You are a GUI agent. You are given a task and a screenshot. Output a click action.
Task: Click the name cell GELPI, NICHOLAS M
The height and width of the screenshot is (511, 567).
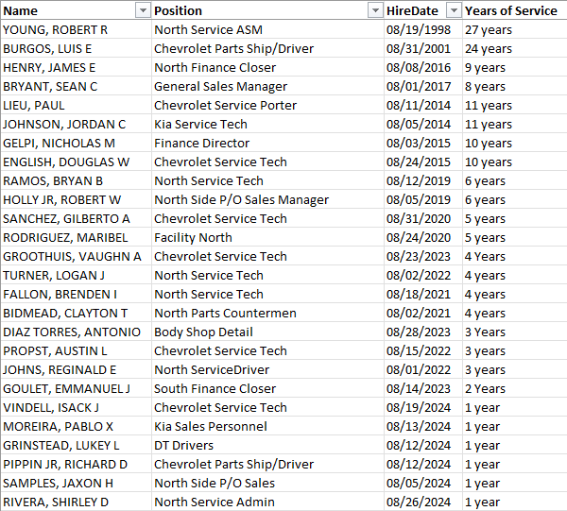point(59,143)
